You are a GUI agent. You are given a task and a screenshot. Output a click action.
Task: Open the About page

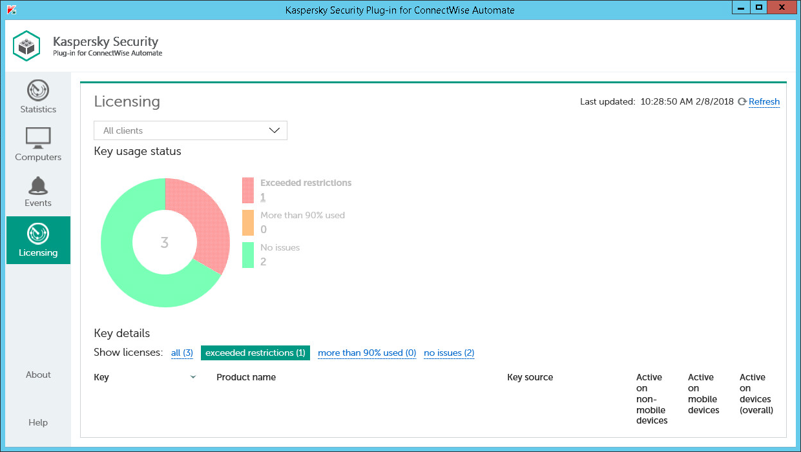(38, 375)
